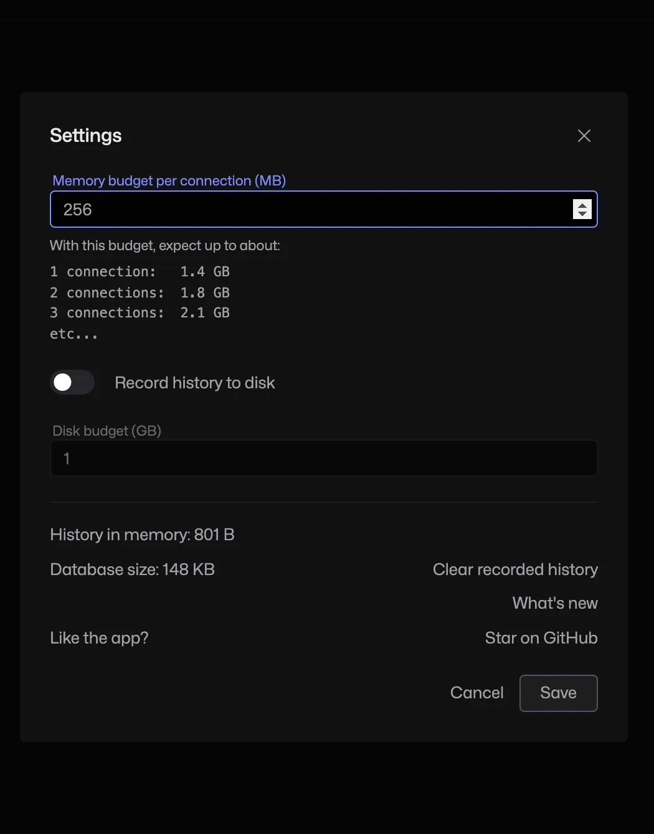Open the What's new link
The width and height of the screenshot is (654, 834).
(x=555, y=603)
